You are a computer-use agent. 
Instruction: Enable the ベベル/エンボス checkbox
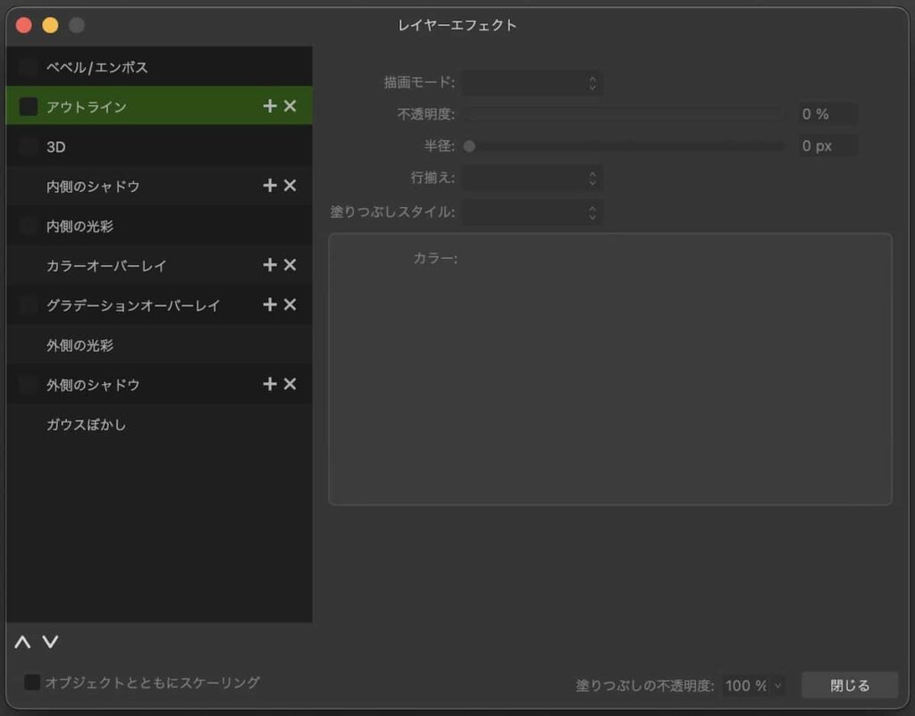(28, 67)
